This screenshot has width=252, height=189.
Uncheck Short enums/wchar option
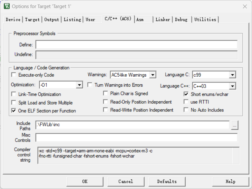pyautogui.click(x=186, y=94)
